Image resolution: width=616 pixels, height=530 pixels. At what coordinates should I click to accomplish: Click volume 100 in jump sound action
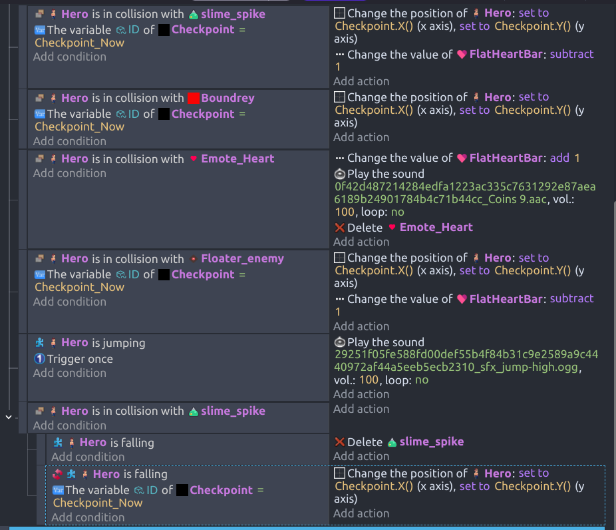(369, 380)
